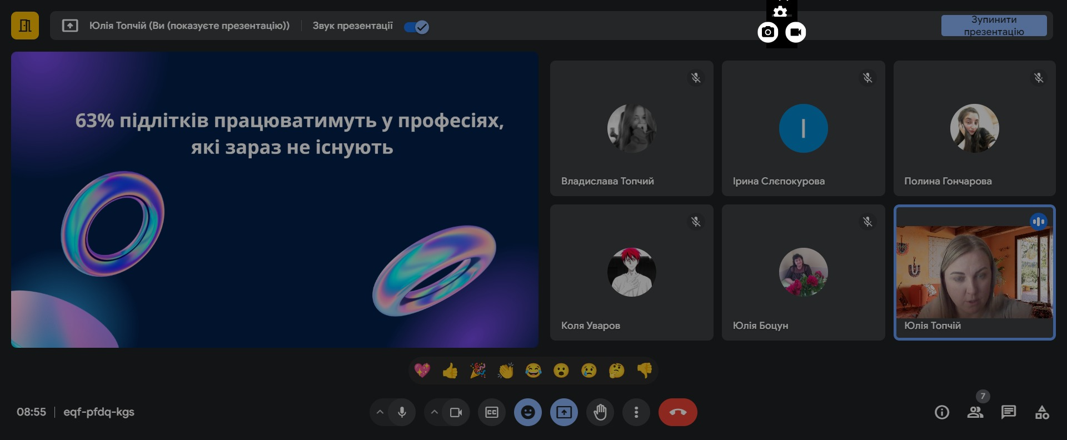Click the raise hand icon
This screenshot has width=1067, height=440.
point(600,412)
